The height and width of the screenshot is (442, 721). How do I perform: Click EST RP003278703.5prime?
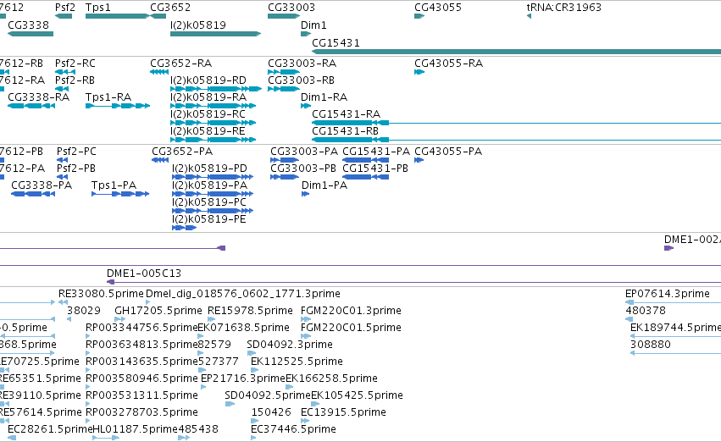[141, 412]
